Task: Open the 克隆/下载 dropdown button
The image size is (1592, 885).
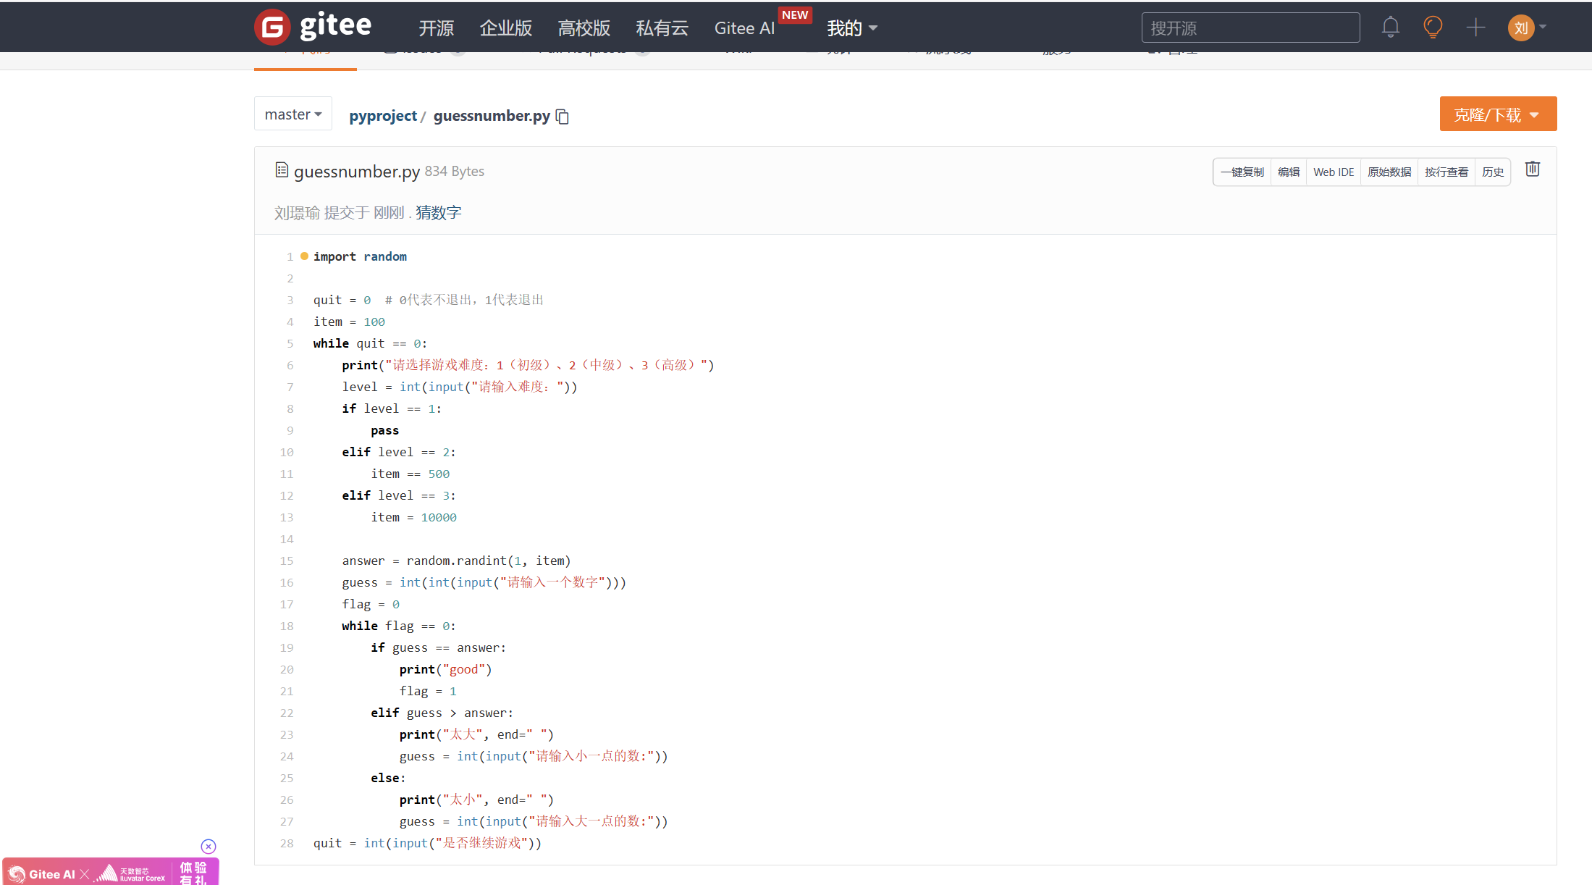Action: click(1497, 114)
